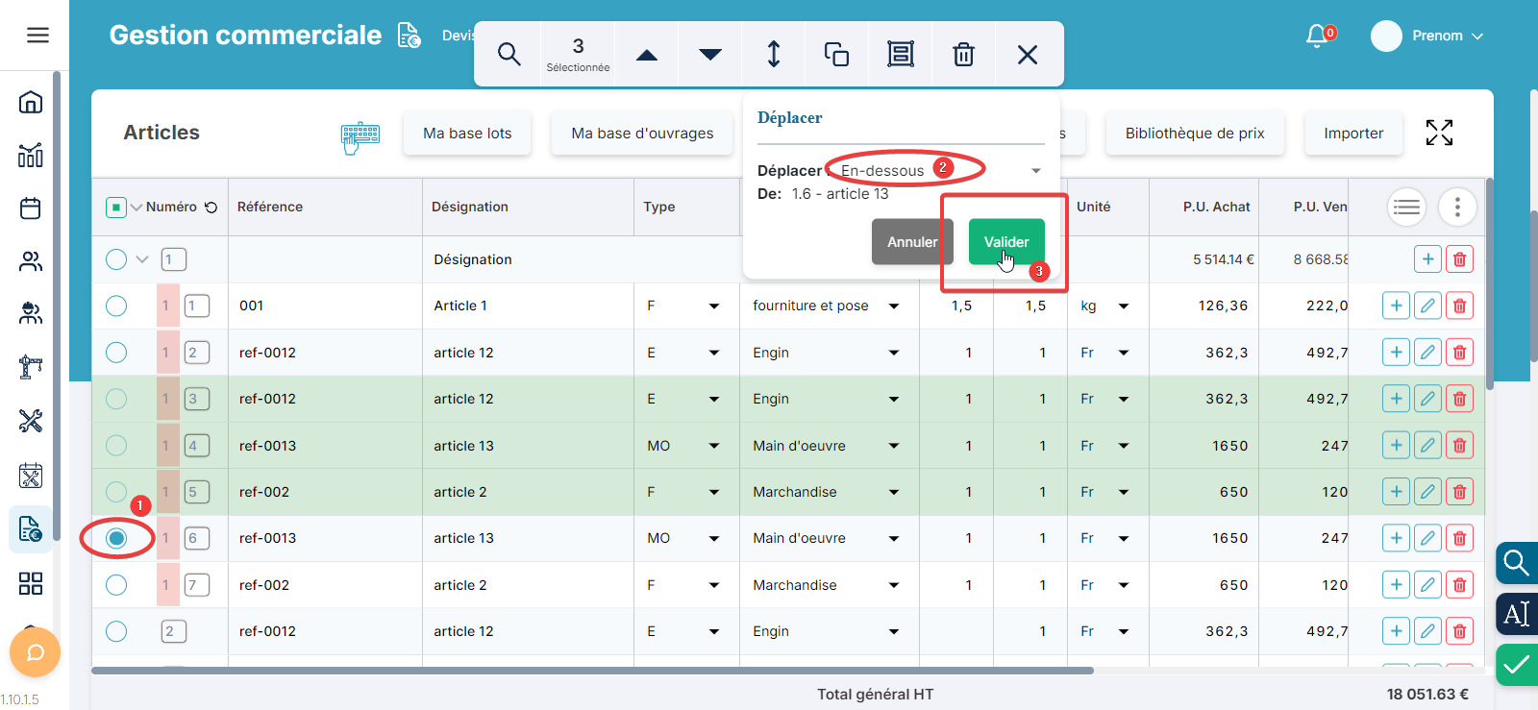
Task: Deselect the radio for line 1.6 article 13
Action: [116, 538]
